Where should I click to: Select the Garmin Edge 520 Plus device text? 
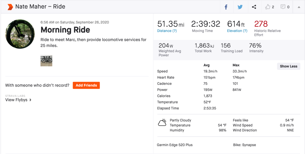pos(175,145)
